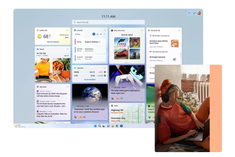The width and height of the screenshot is (235, 157).
Task: Open the Microsoft Edge taskbar icon
Action: point(117,126)
